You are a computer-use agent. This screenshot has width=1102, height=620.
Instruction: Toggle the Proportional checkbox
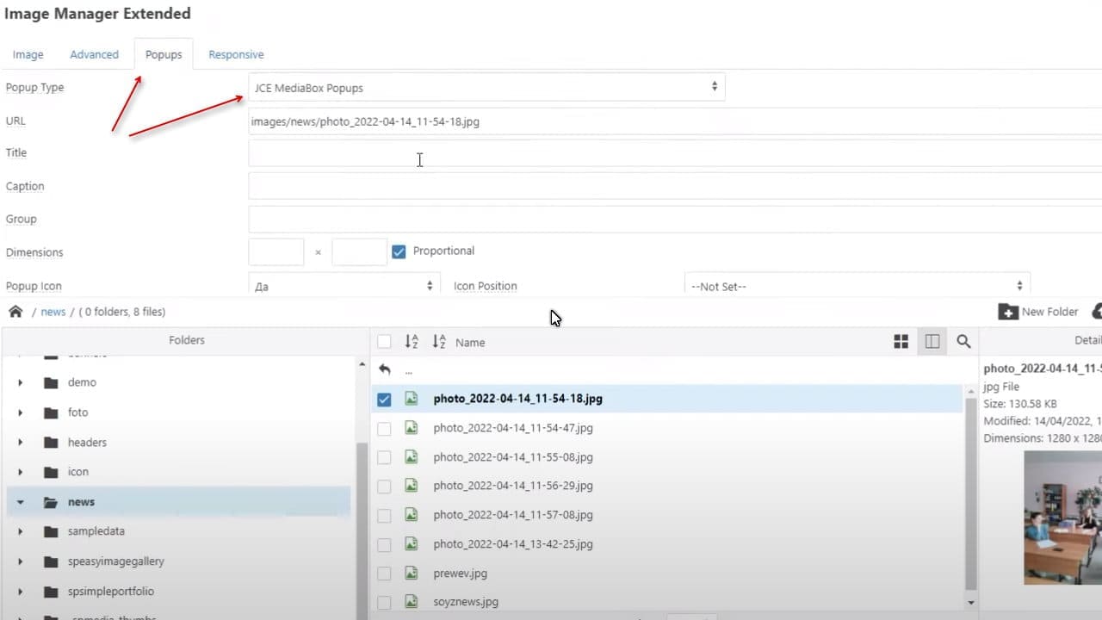pyautogui.click(x=399, y=251)
